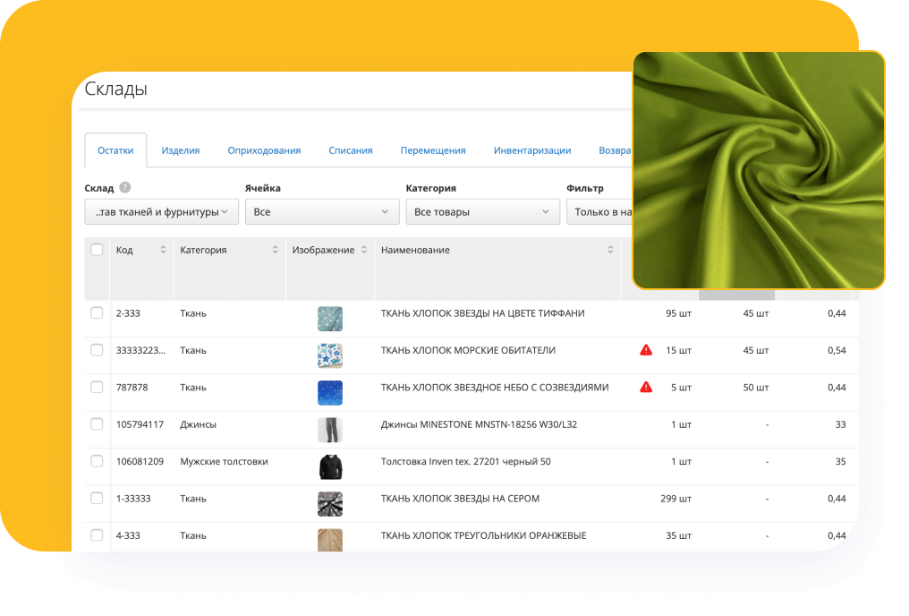Sort by Наименование column arrows
The height and width of the screenshot is (616, 909).
611,250
